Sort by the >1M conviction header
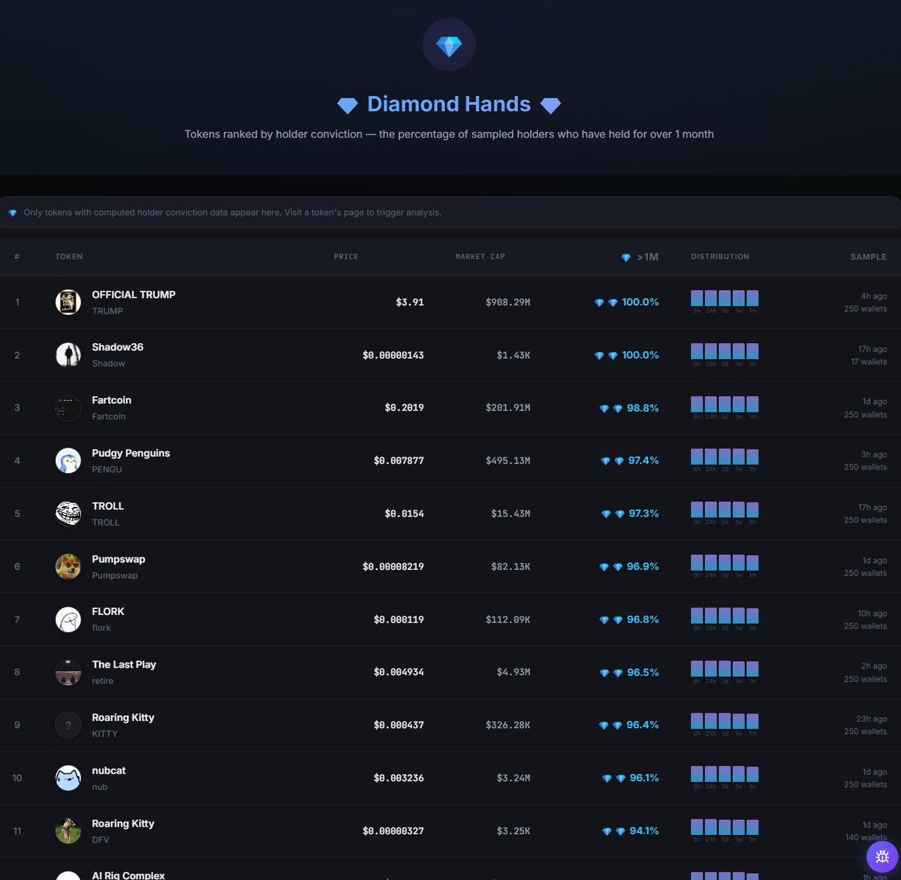 (x=640, y=257)
